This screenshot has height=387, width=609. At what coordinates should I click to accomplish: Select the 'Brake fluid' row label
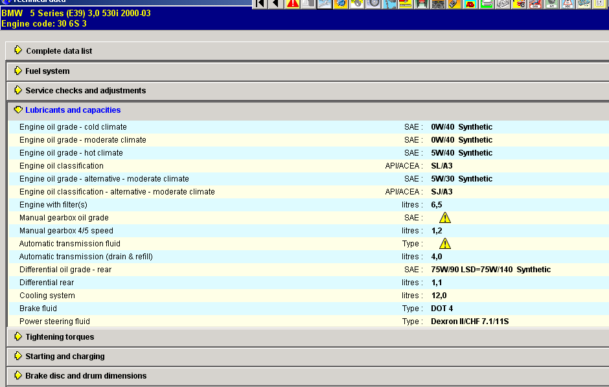(38, 309)
